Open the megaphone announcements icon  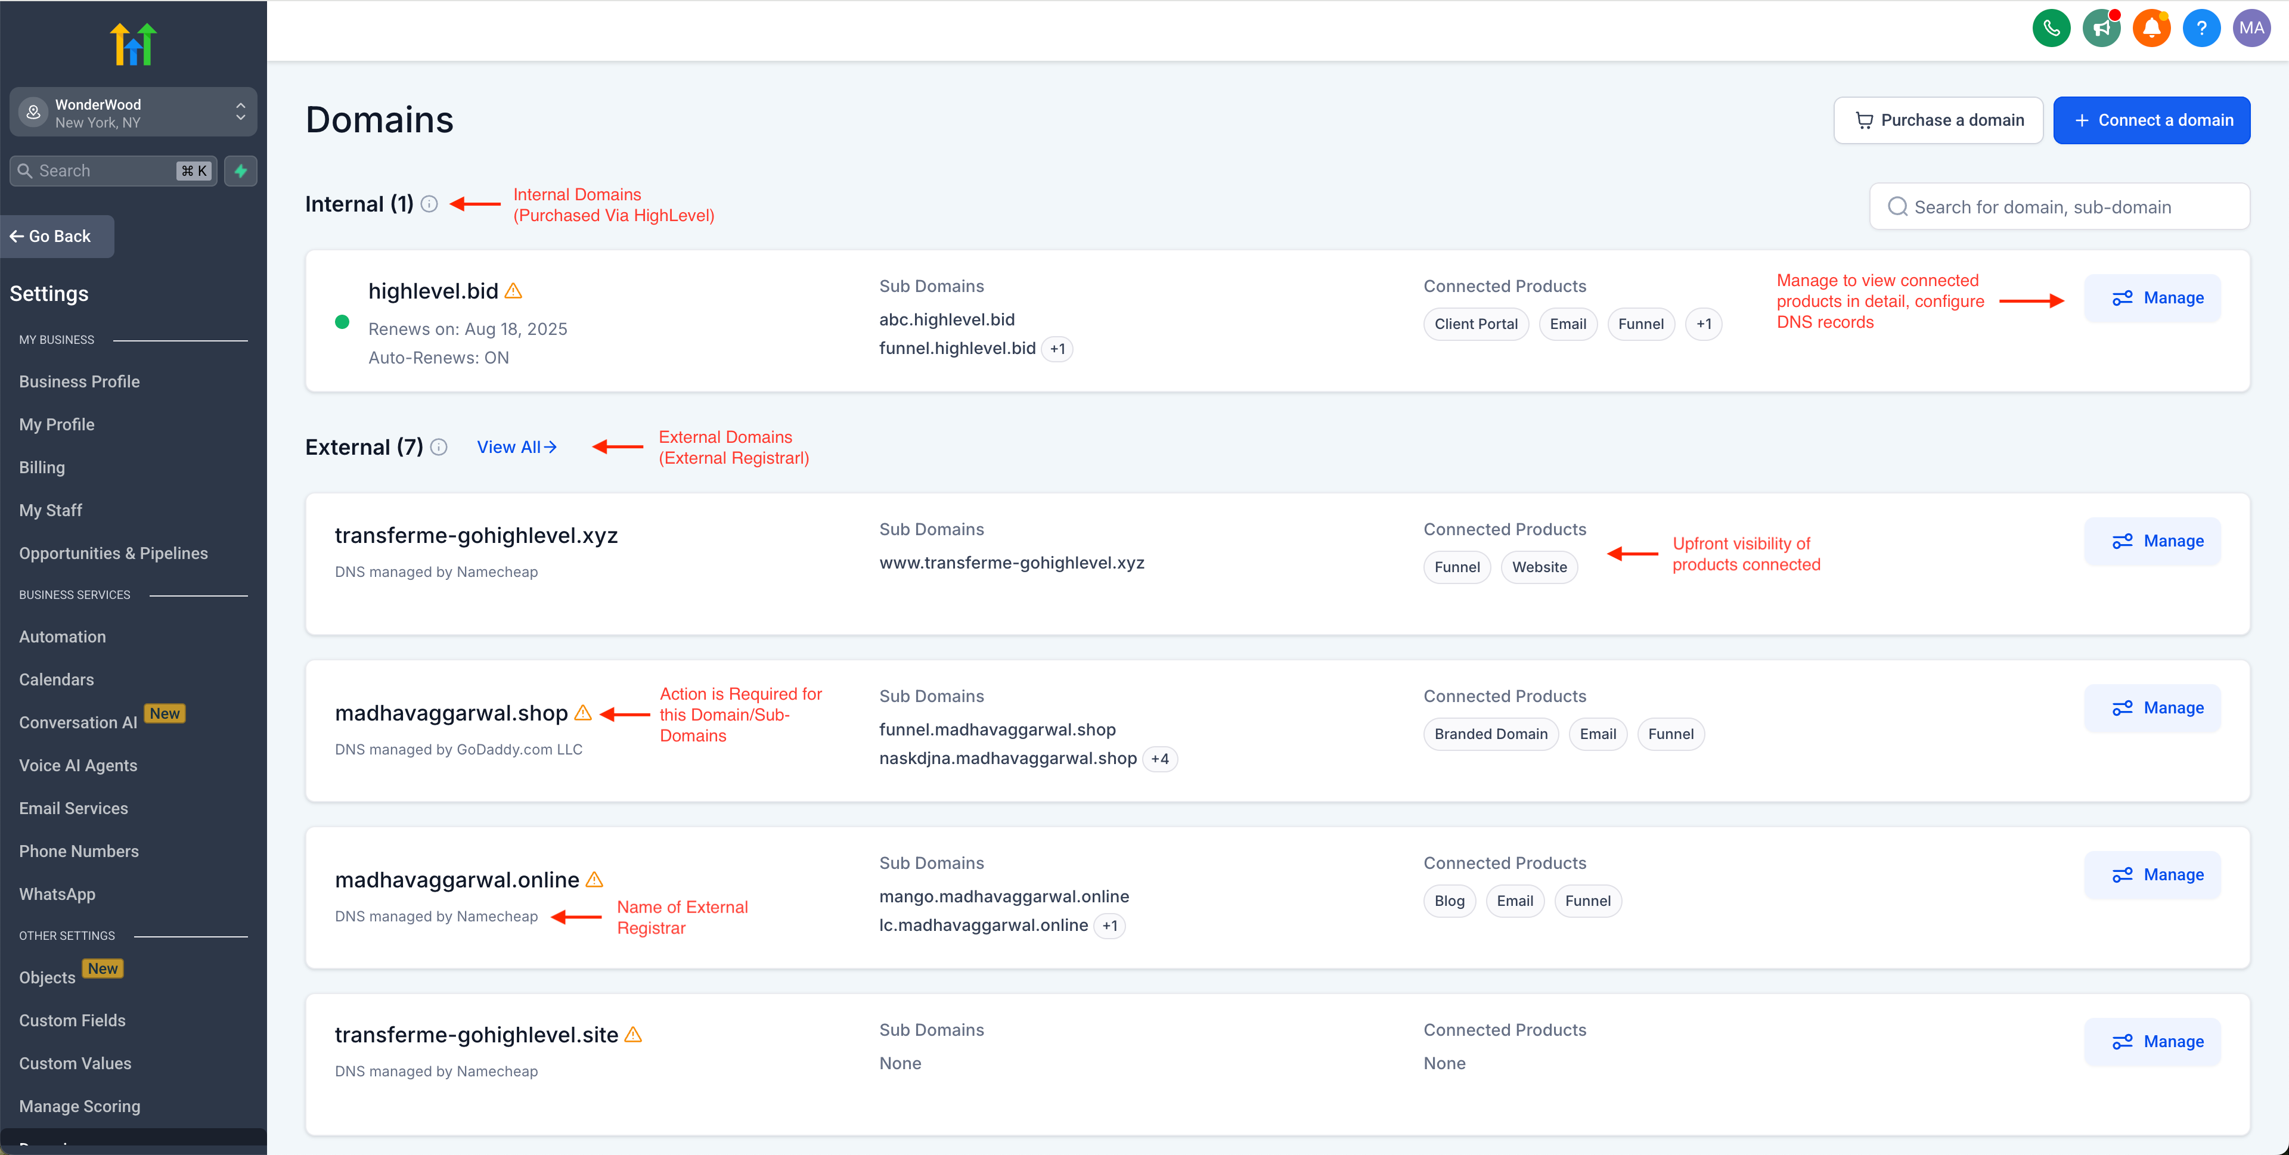pyautogui.click(x=2101, y=29)
